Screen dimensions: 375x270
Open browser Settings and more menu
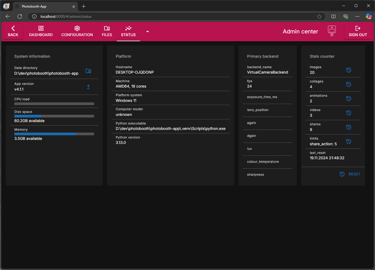(357, 16)
